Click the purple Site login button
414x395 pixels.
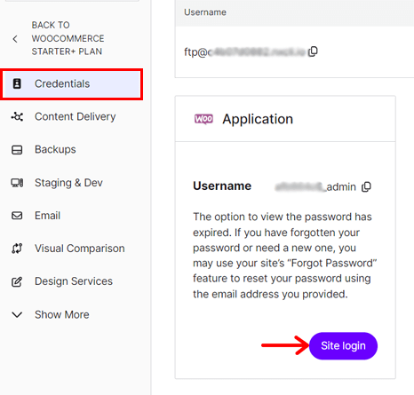click(x=343, y=346)
